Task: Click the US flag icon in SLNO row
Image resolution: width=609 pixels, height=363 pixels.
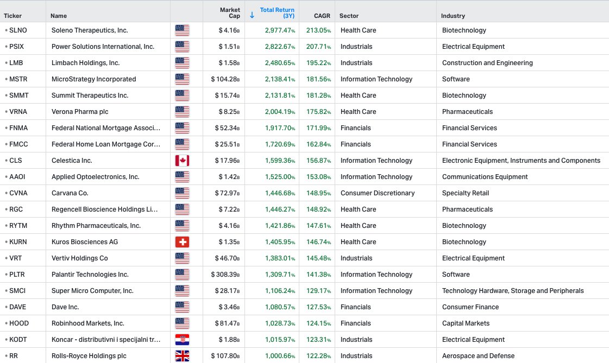Action: [182, 30]
